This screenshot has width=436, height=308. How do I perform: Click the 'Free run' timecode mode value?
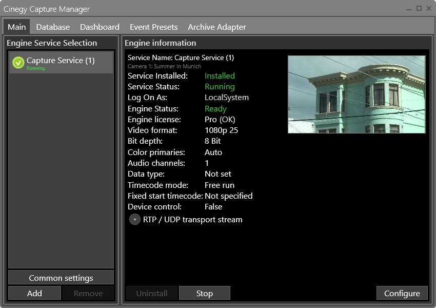coord(220,185)
